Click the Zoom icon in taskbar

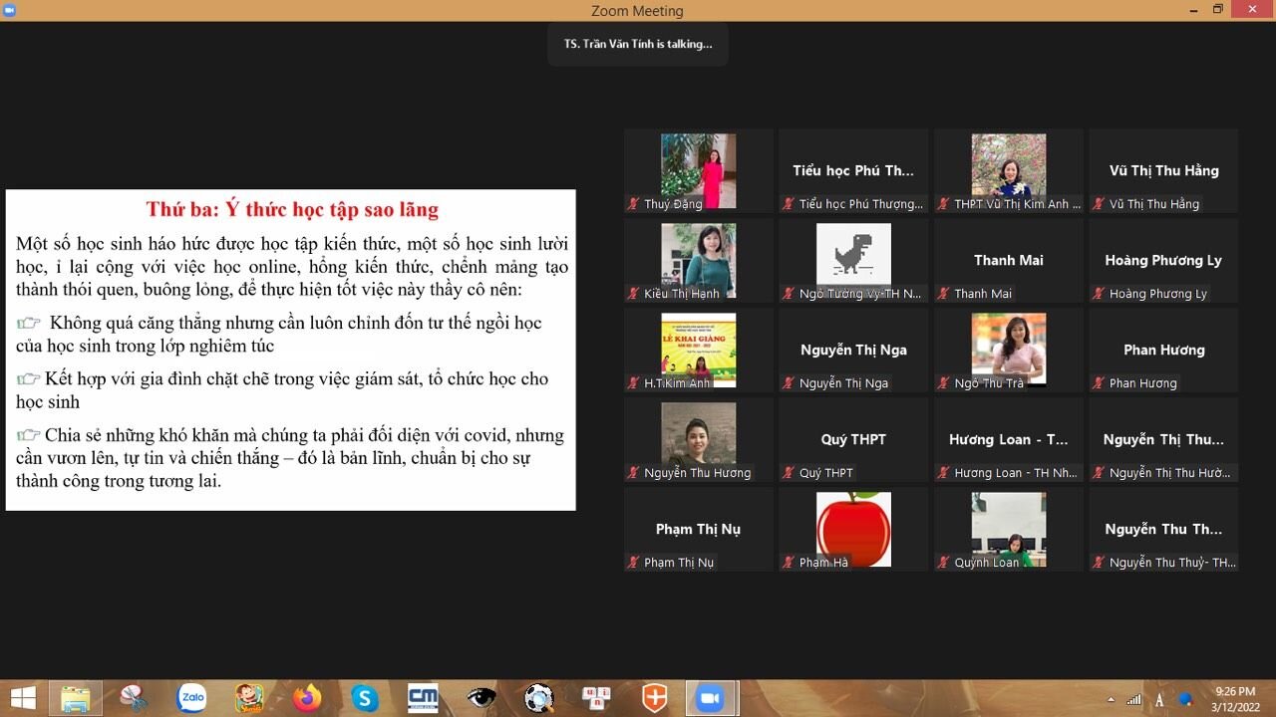coord(711,698)
